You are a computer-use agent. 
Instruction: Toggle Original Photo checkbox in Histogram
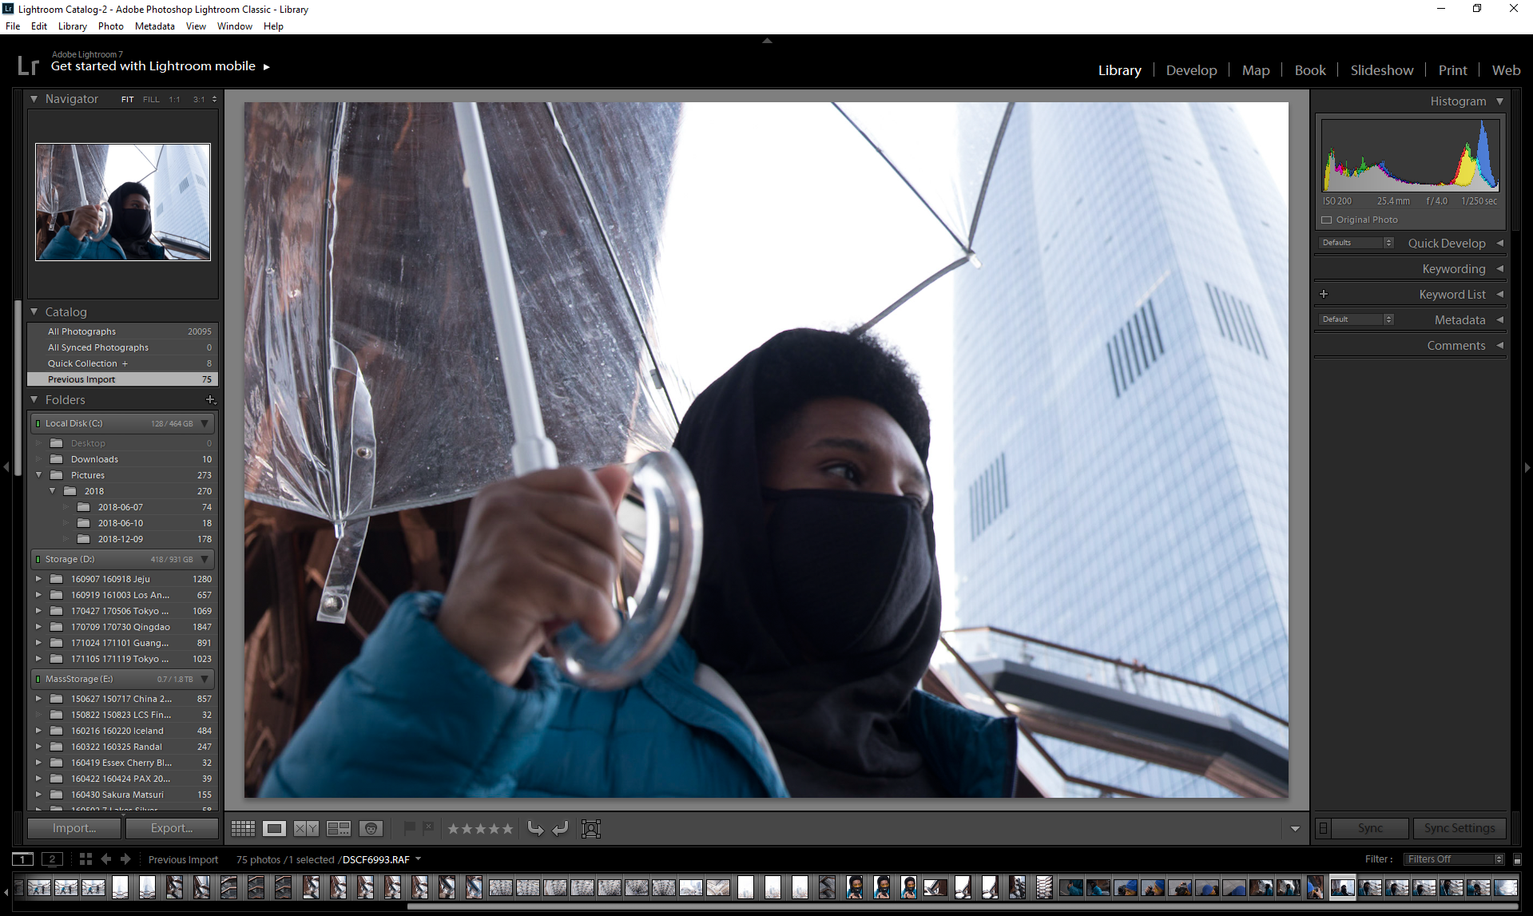point(1327,220)
